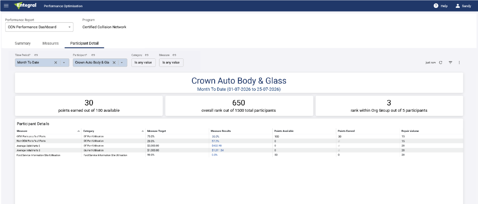Click the Performance Optimisation title
The height and width of the screenshot is (204, 478).
[63, 6]
